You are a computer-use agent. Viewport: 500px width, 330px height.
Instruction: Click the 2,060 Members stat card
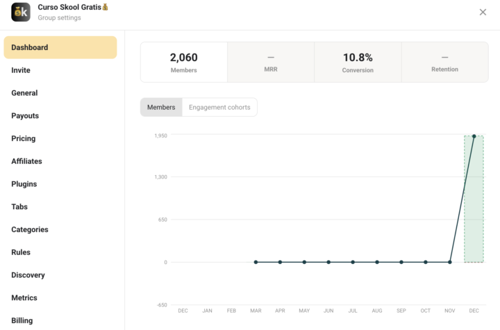coord(184,62)
